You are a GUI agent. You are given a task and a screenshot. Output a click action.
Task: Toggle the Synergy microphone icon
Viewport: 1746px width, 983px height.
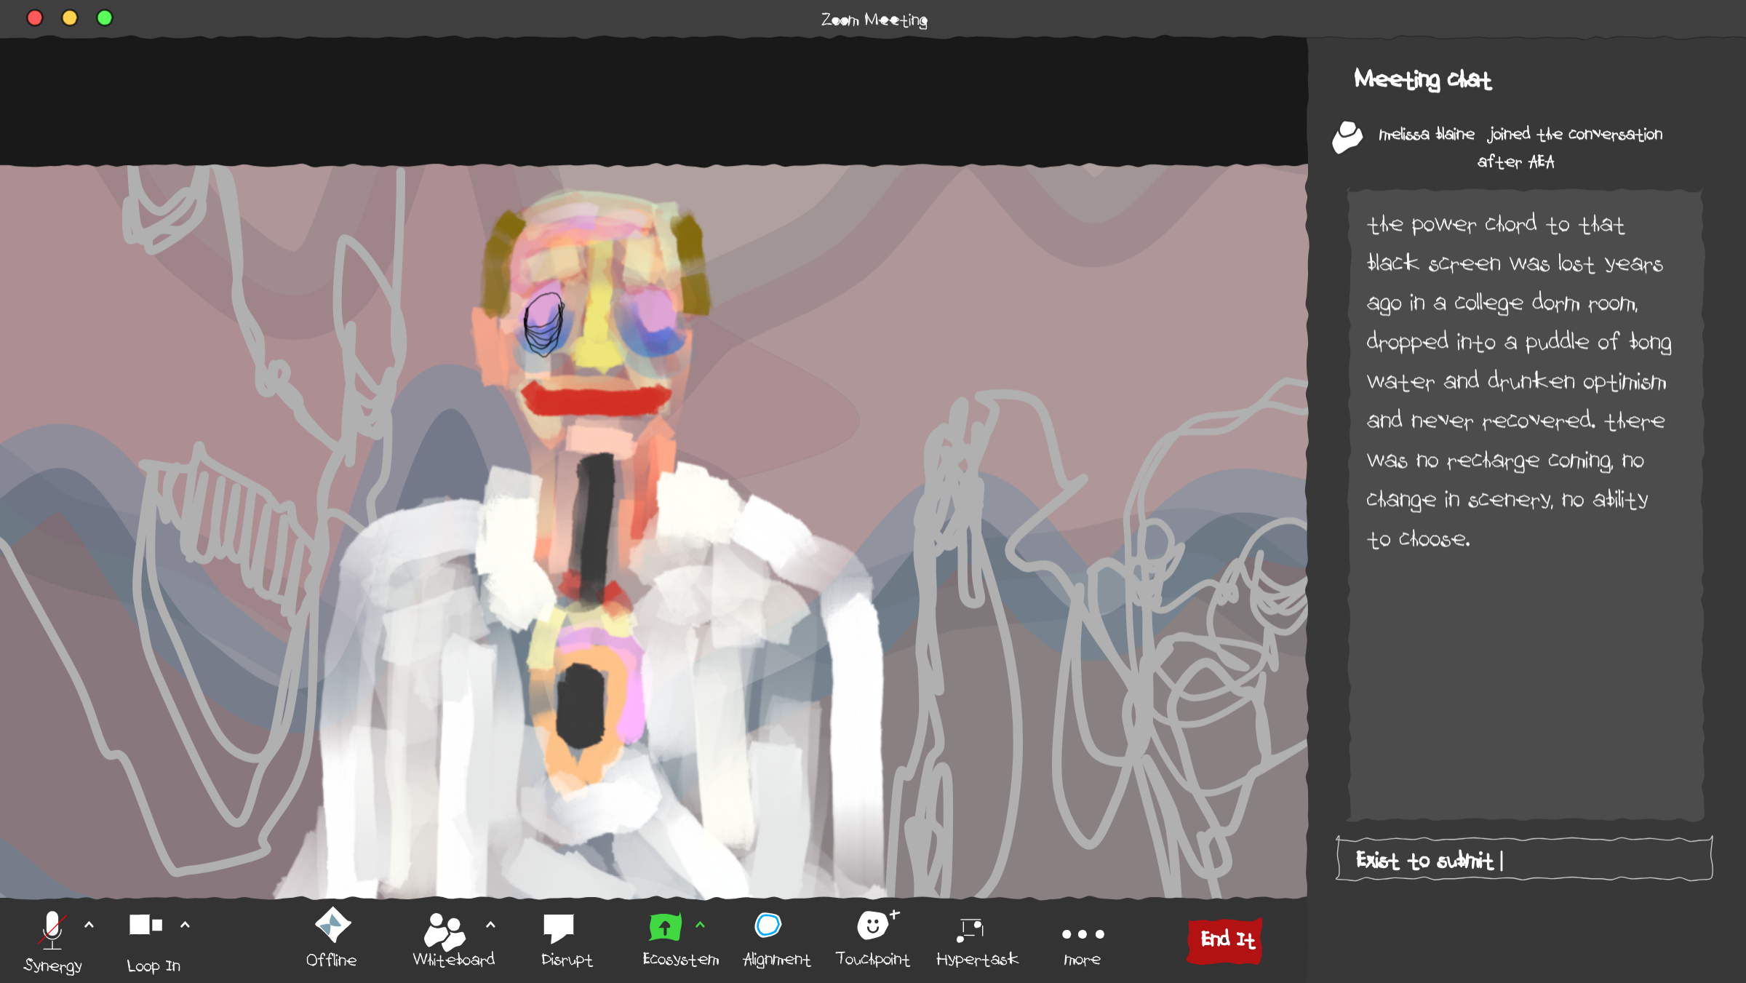[x=52, y=930]
